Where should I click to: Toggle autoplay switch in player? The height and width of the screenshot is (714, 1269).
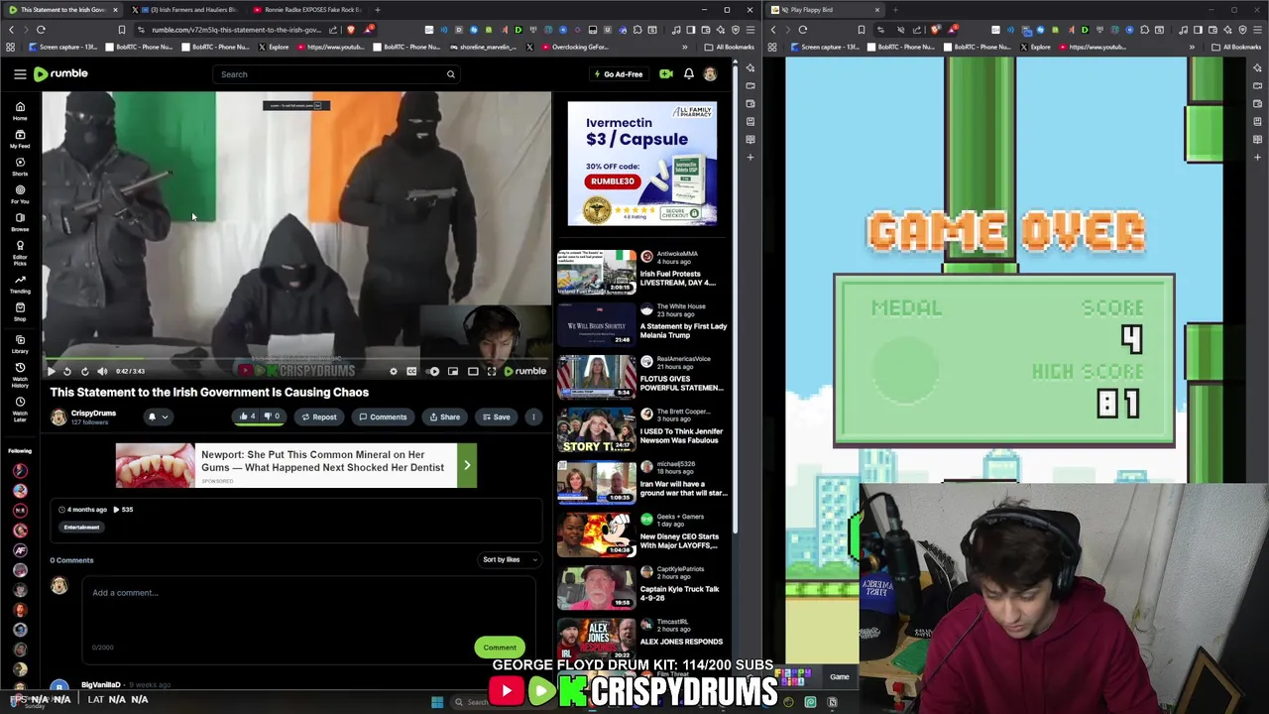click(433, 371)
